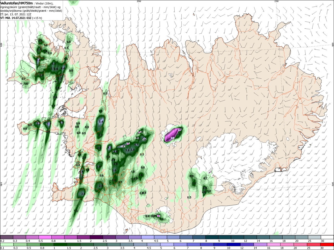Viewport: 334px width, 250px height.
Task: Click bottom legend row swatch between 3 and 3.5
Action: tap(114, 245)
